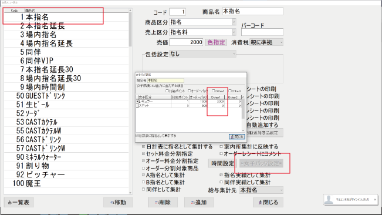Image resolution: width=382 pixels, height=215 pixels.
Task: Select product row 52 ソーダ
Action: point(66,113)
